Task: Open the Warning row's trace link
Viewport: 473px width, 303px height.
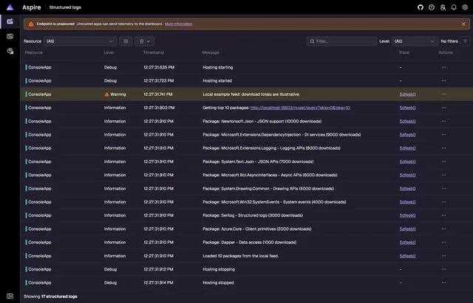Action: click(407, 94)
